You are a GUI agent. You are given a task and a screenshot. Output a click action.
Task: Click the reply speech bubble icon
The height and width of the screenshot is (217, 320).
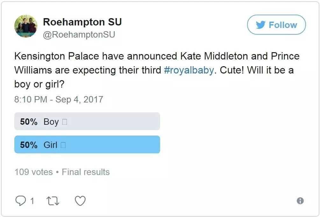point(20,200)
